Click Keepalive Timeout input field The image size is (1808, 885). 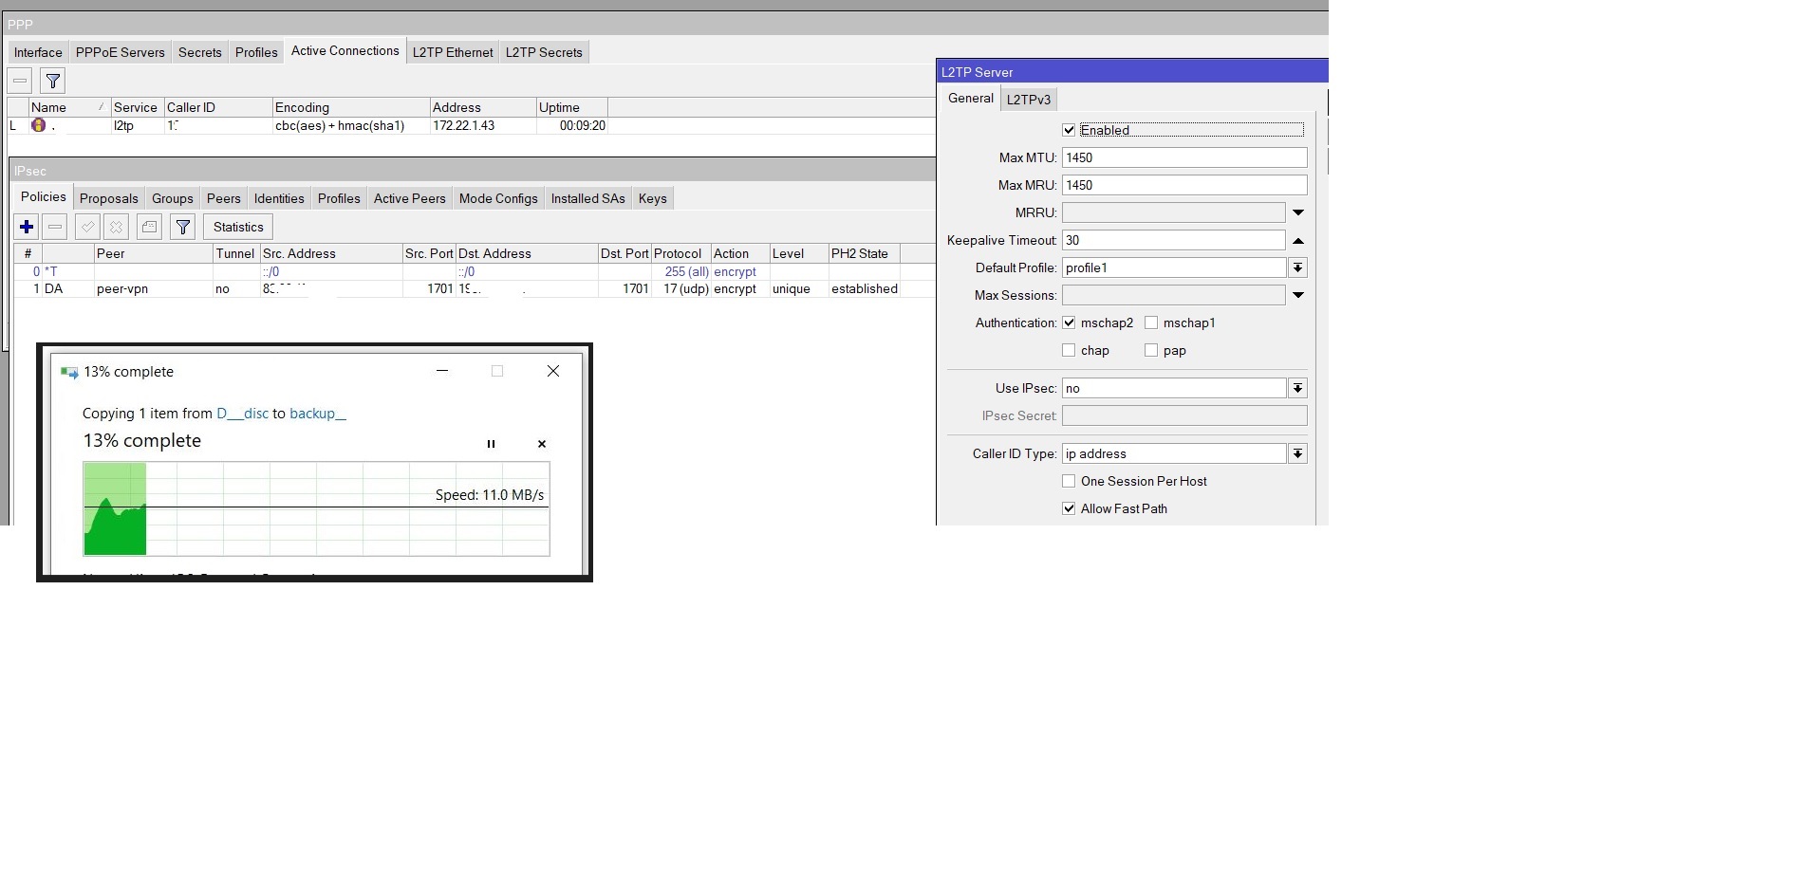tap(1174, 240)
